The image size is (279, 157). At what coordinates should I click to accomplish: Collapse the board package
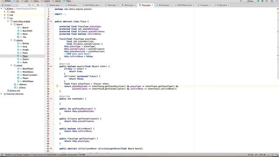[x=12, y=24]
